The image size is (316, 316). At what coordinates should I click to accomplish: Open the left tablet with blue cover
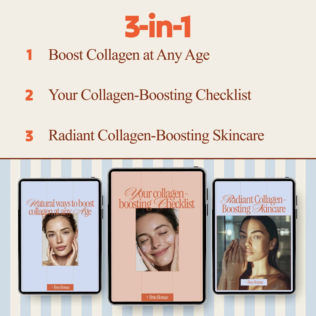60,236
